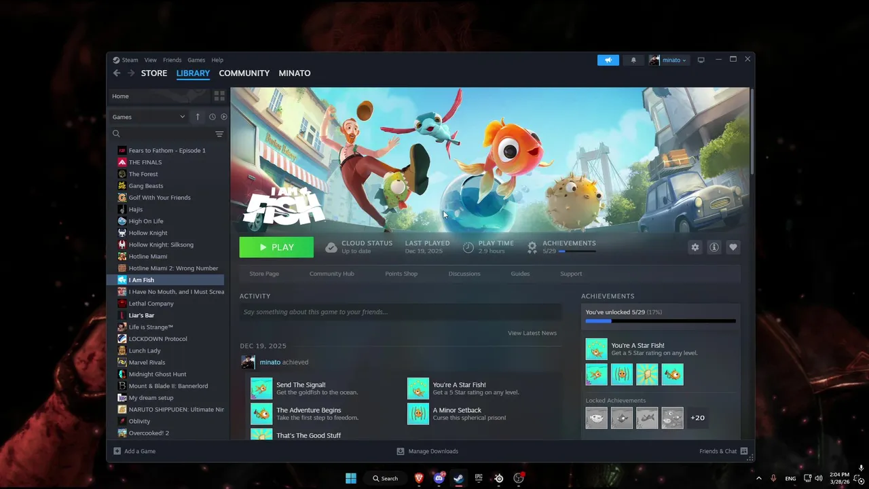
Task: Open the MINATO profile tab
Action: (x=295, y=73)
